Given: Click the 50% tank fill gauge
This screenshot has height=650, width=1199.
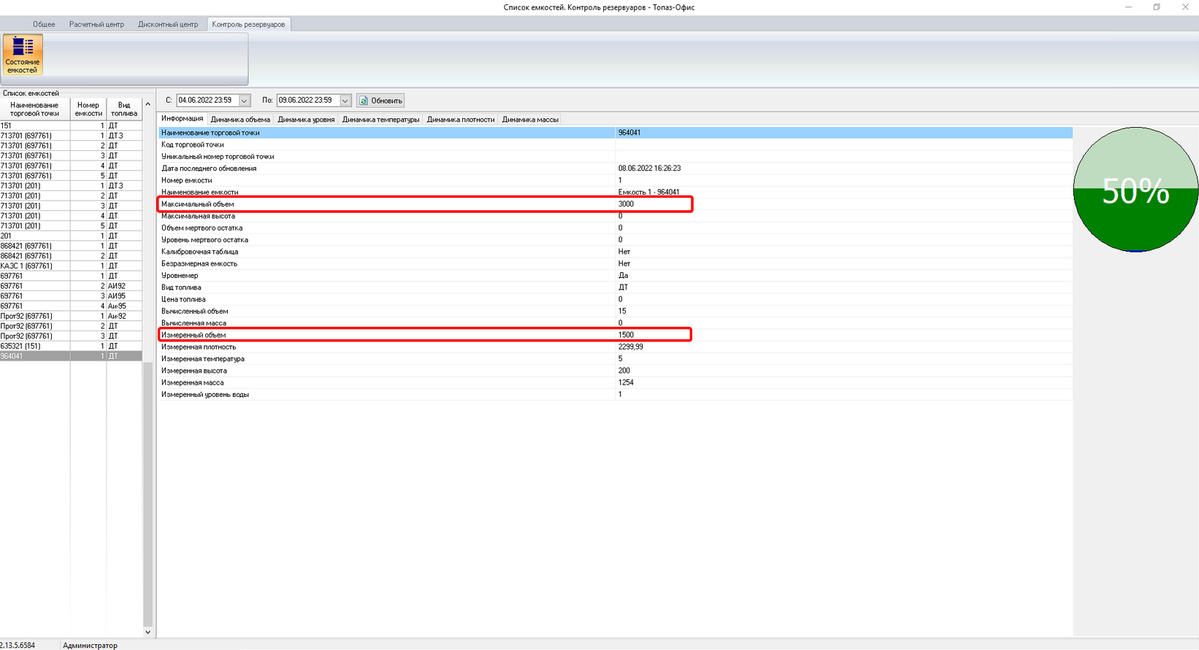Looking at the screenshot, I should [x=1135, y=190].
